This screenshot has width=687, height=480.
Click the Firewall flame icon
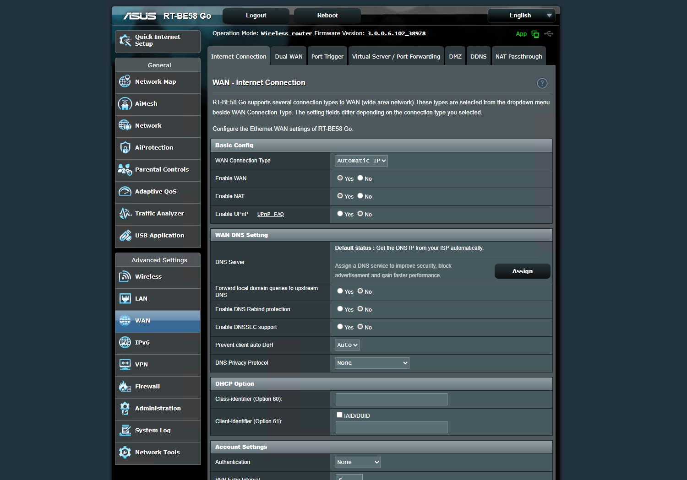tap(125, 386)
